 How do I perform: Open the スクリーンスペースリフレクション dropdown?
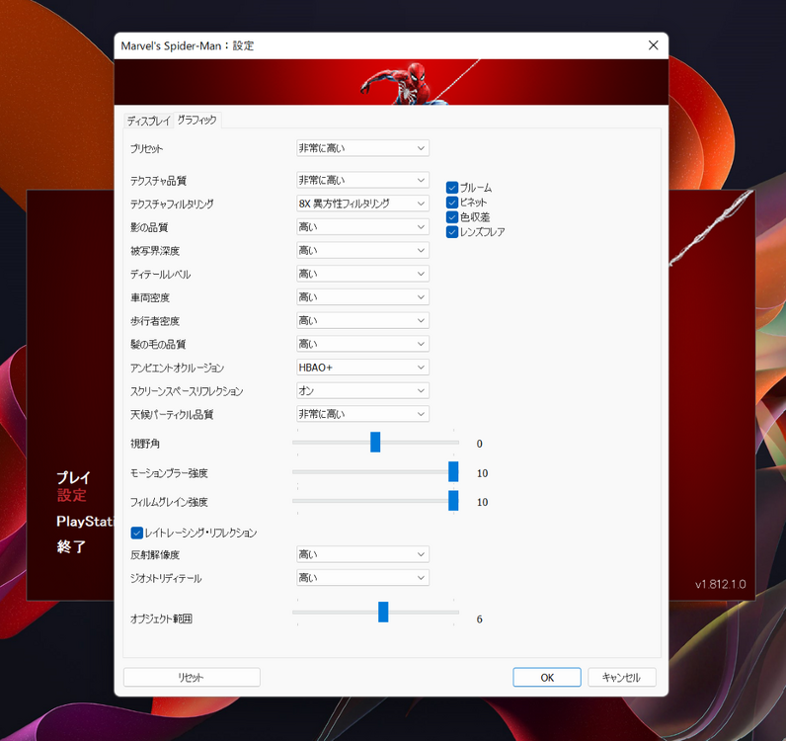tap(362, 390)
